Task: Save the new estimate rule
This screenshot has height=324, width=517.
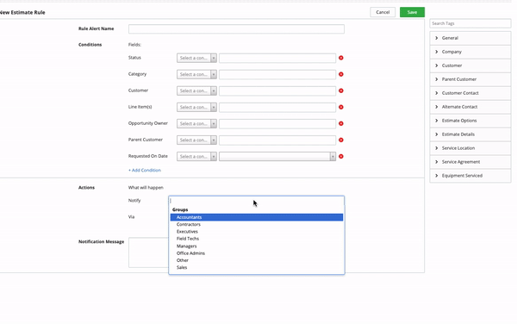Action: click(412, 12)
